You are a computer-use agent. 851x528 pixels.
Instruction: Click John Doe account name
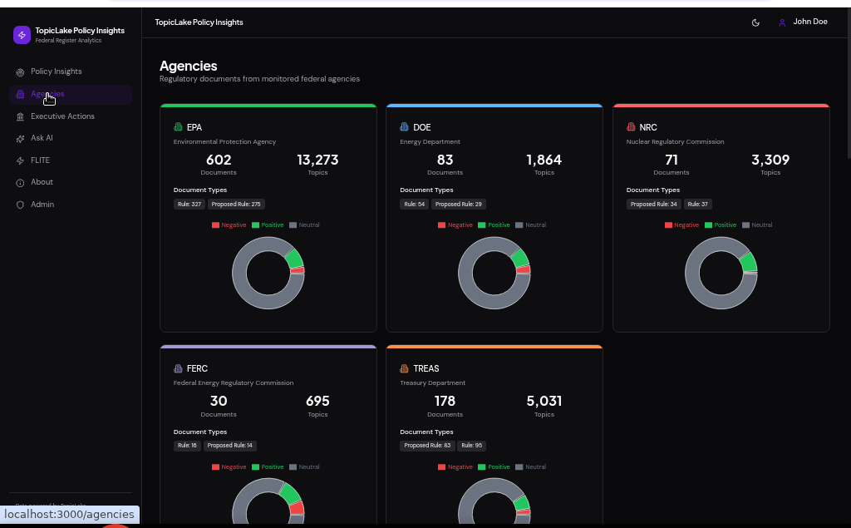pyautogui.click(x=810, y=22)
